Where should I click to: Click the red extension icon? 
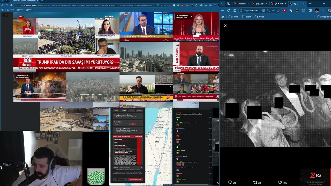(x=284, y=10)
